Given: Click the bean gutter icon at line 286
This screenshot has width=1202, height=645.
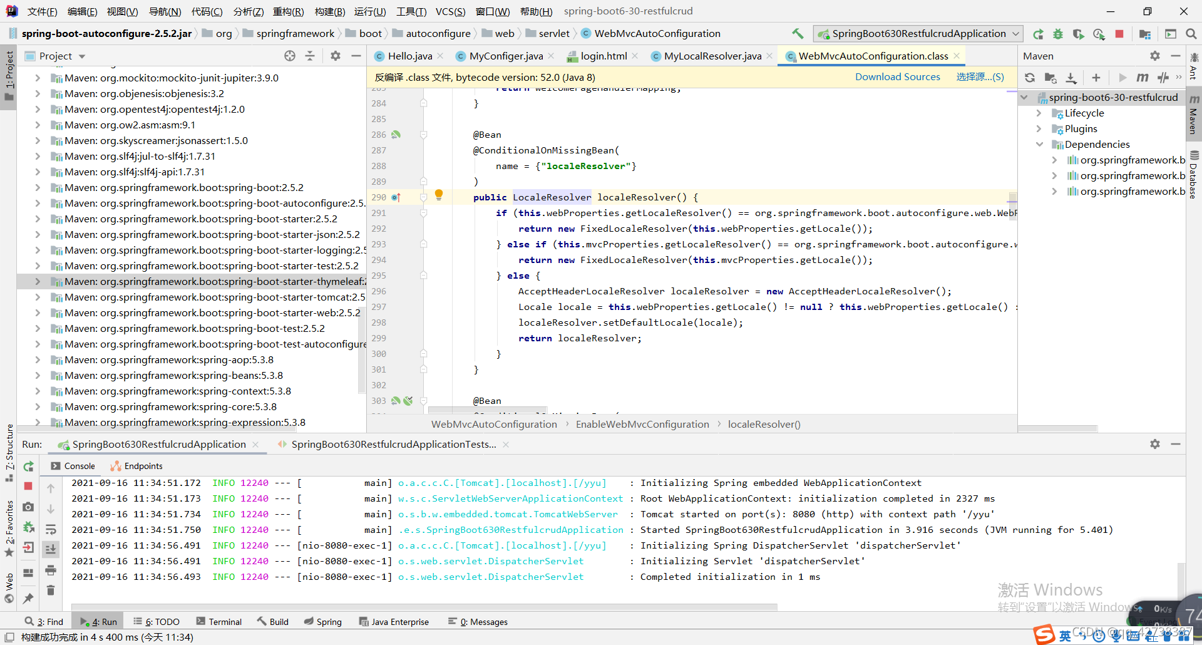Looking at the screenshot, I should coord(396,135).
